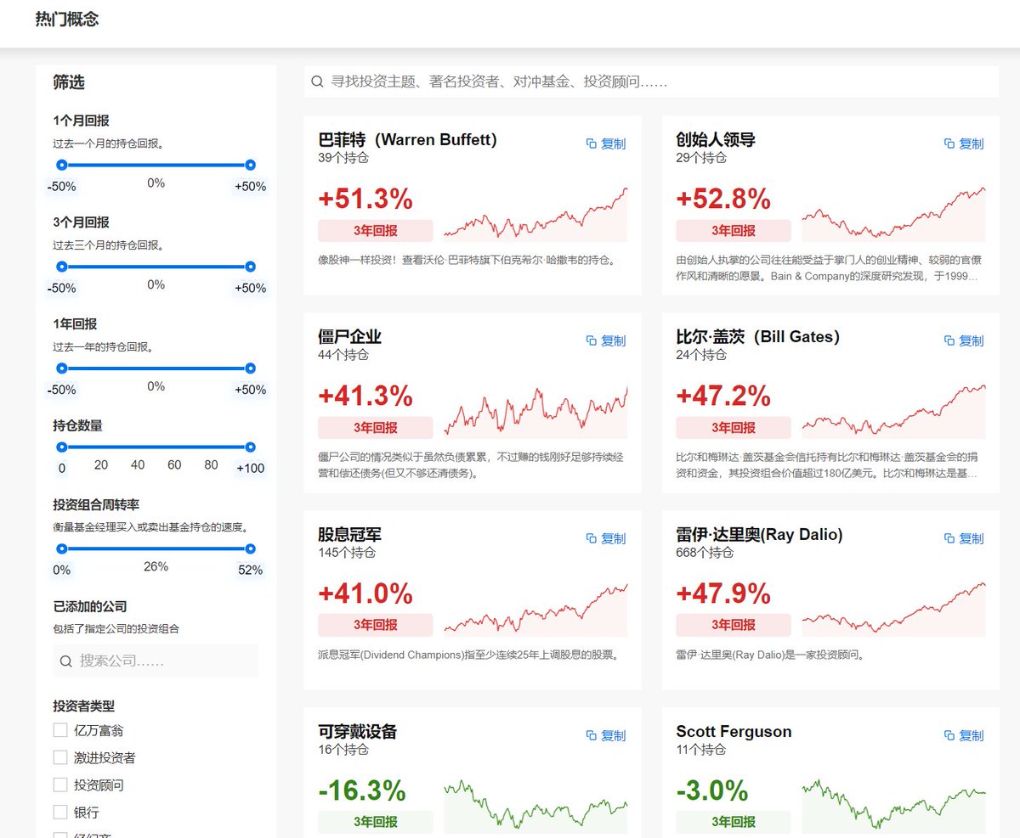1020x838 pixels.
Task: Click the 投资者类型 section label
Action: point(84,706)
